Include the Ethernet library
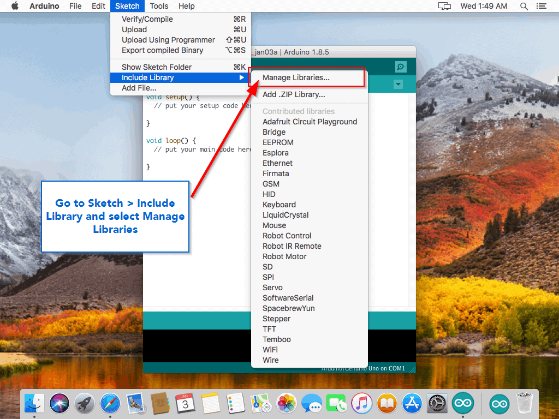Viewport: 559px width, 419px height. click(310, 163)
